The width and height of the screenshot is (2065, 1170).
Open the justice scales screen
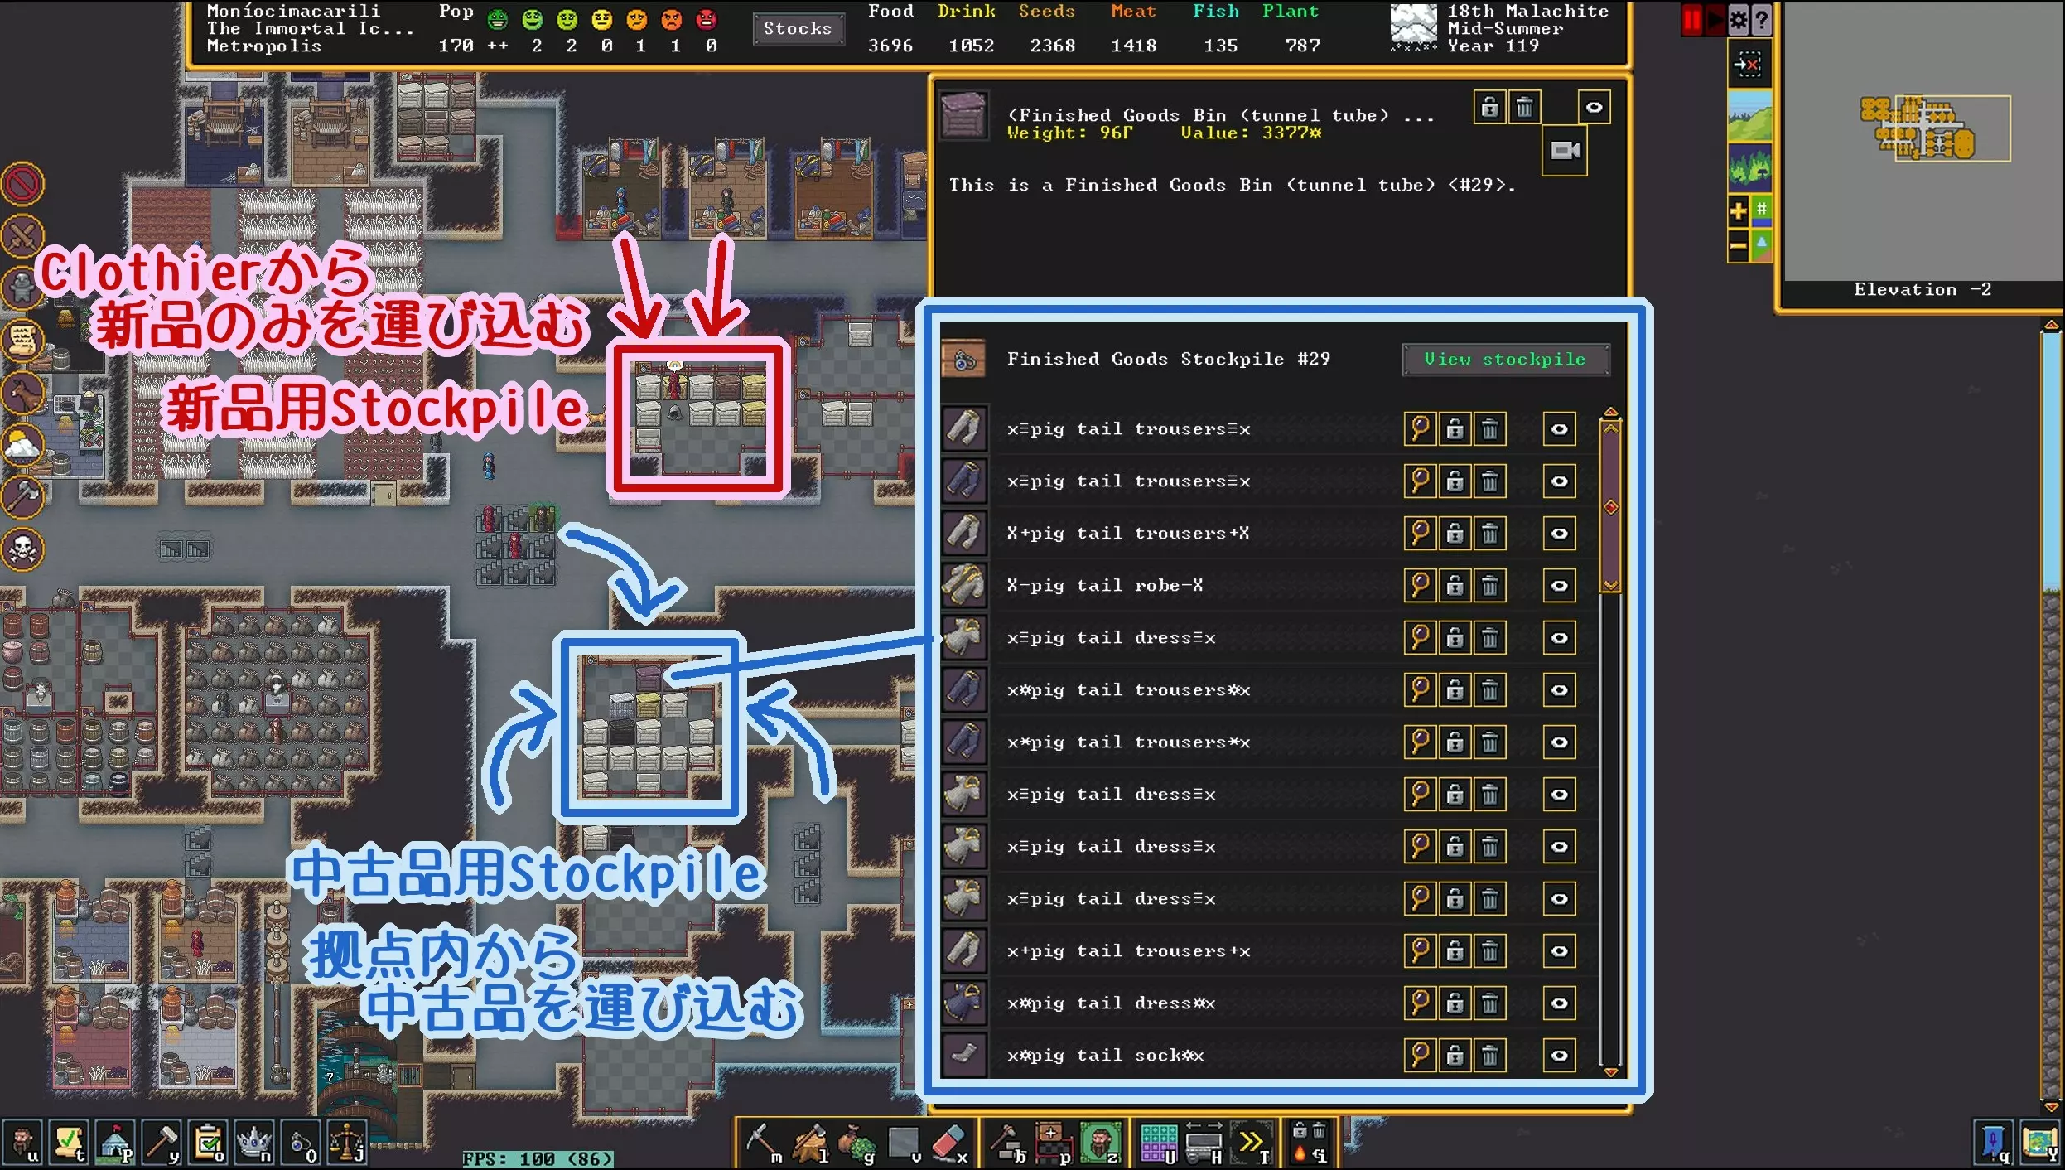347,1143
